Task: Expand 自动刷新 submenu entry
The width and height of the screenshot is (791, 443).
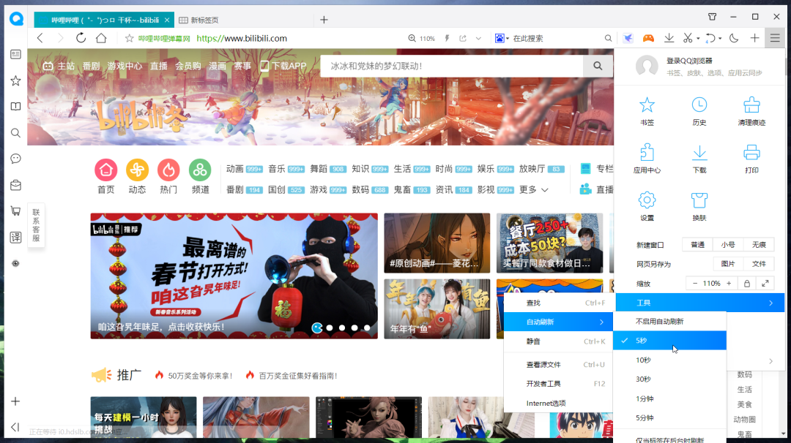Action: click(x=558, y=322)
